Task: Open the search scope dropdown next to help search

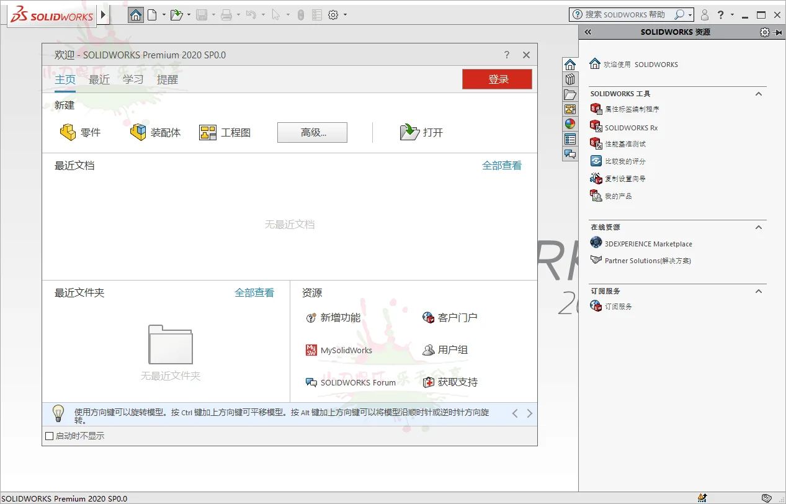Action: pos(690,14)
